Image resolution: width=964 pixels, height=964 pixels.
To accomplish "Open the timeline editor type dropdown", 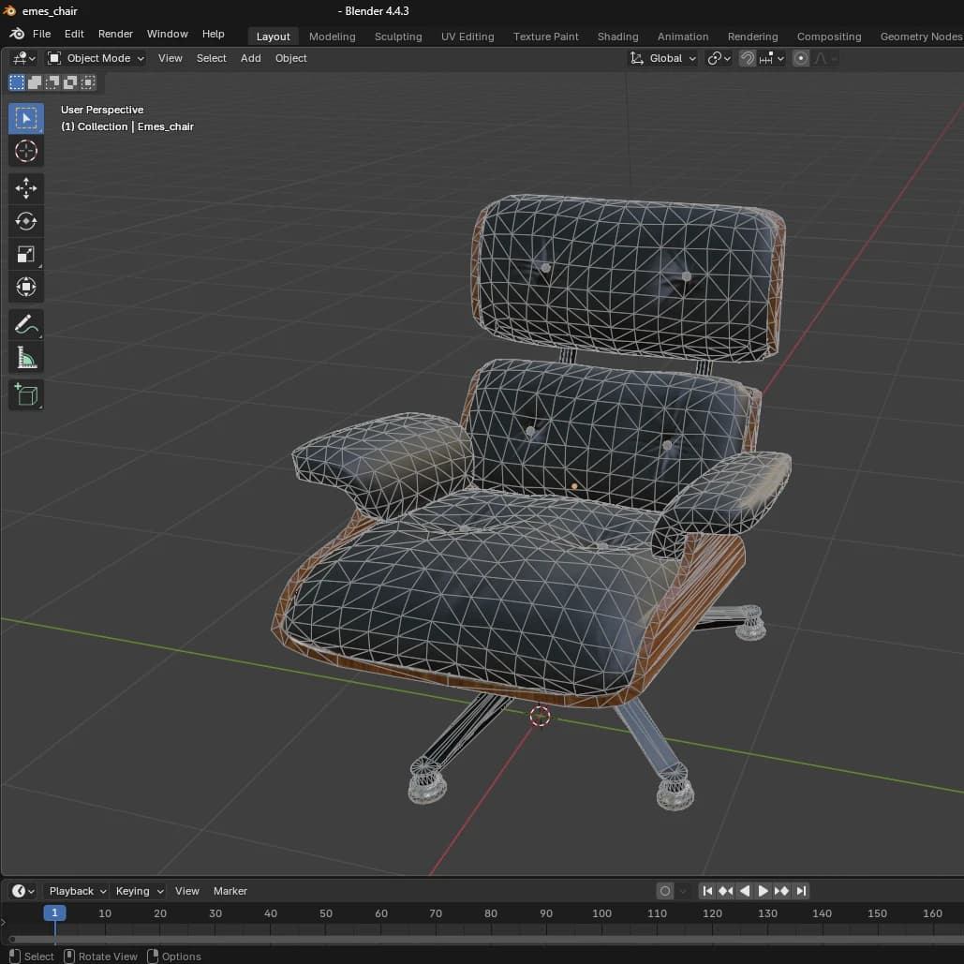I will [x=23, y=891].
